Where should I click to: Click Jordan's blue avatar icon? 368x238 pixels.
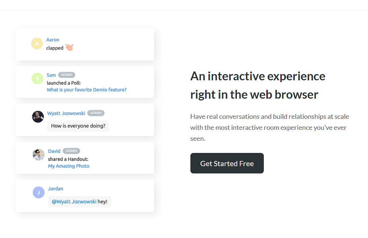coord(39,192)
